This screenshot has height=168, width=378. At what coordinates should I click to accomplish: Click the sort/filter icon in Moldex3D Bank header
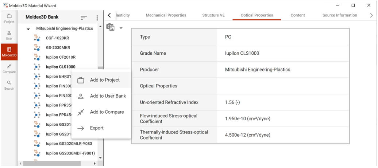[84, 17]
